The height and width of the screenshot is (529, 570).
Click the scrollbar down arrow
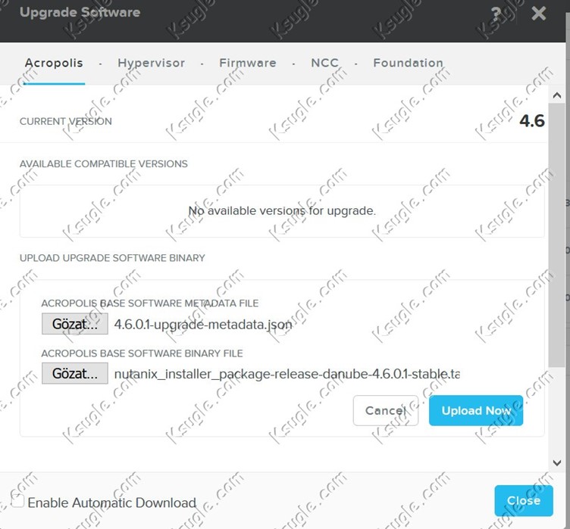[x=556, y=463]
